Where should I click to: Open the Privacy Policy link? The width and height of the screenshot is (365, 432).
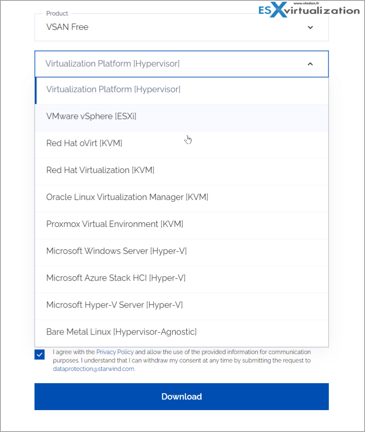[115, 352]
